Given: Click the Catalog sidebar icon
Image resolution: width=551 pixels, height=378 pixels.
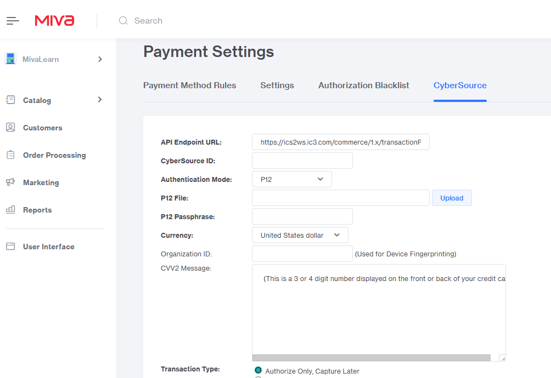Looking at the screenshot, I should coord(10,100).
